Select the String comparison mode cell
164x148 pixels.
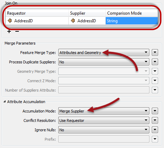(x=132, y=21)
